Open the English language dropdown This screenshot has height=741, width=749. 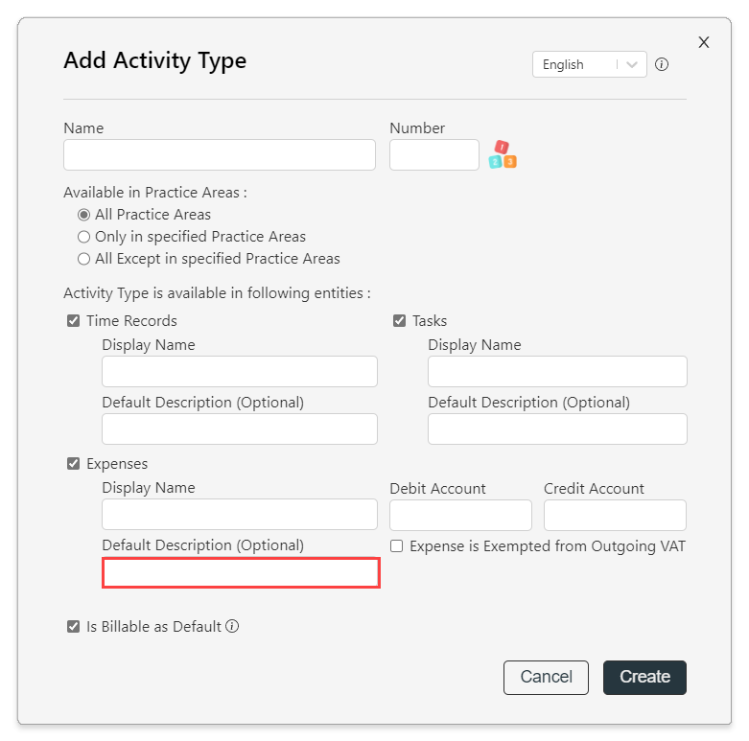click(x=590, y=64)
